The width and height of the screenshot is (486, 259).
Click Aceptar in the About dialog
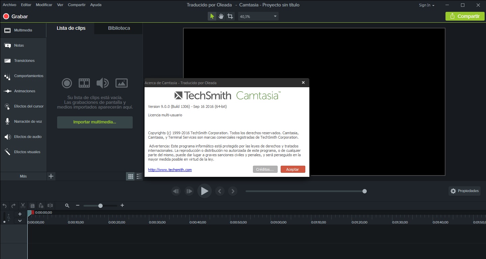[x=293, y=169]
